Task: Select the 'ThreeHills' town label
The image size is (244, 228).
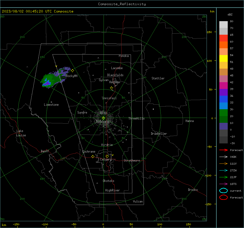Action: click(136, 118)
